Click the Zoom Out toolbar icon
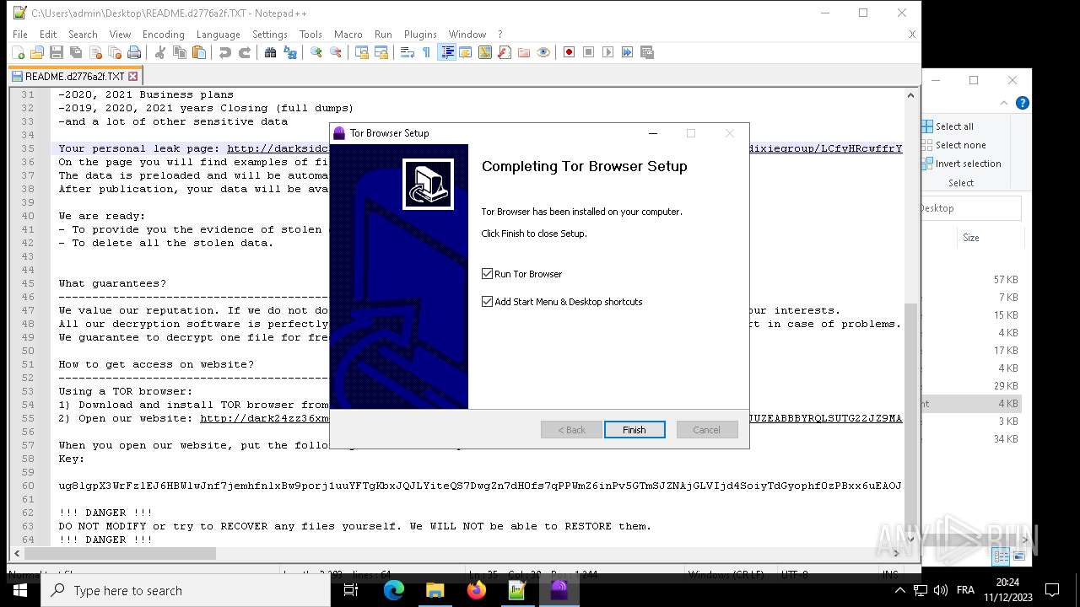1080x607 pixels. [x=336, y=52]
